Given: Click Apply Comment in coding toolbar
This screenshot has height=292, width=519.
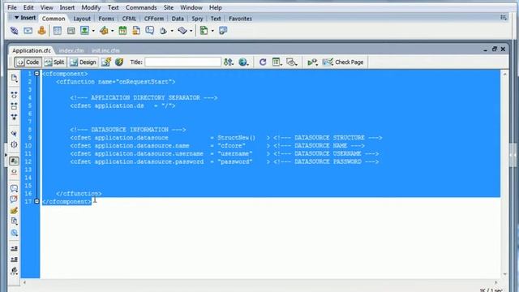Looking at the screenshot, I should [14, 188].
